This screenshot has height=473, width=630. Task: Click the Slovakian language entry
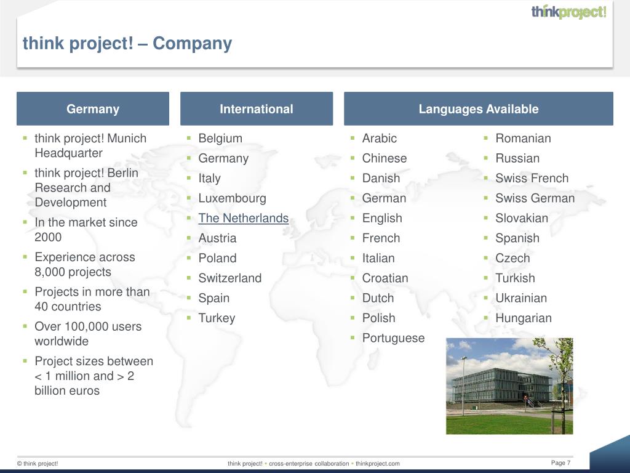pyautogui.click(x=522, y=218)
